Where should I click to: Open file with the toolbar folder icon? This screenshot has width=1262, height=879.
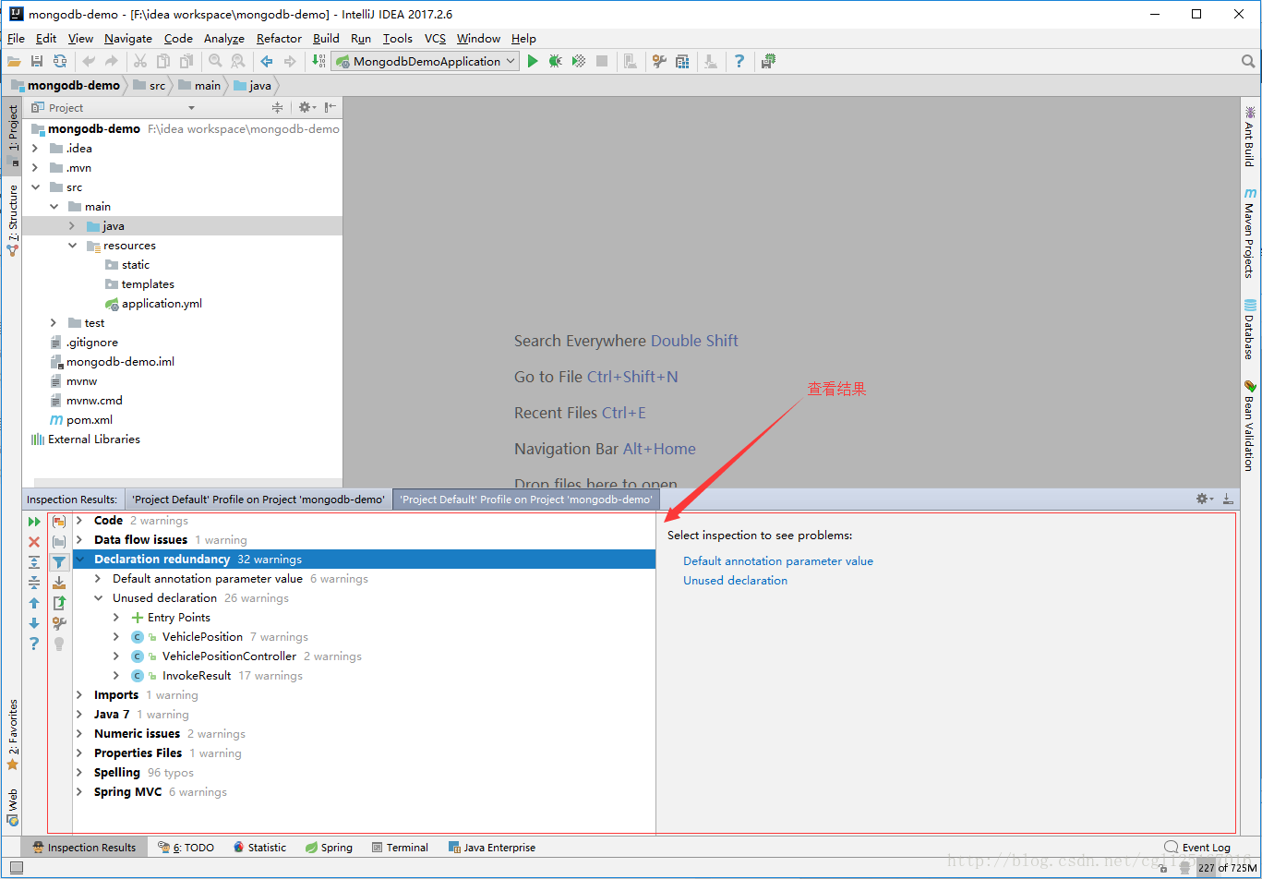click(14, 61)
